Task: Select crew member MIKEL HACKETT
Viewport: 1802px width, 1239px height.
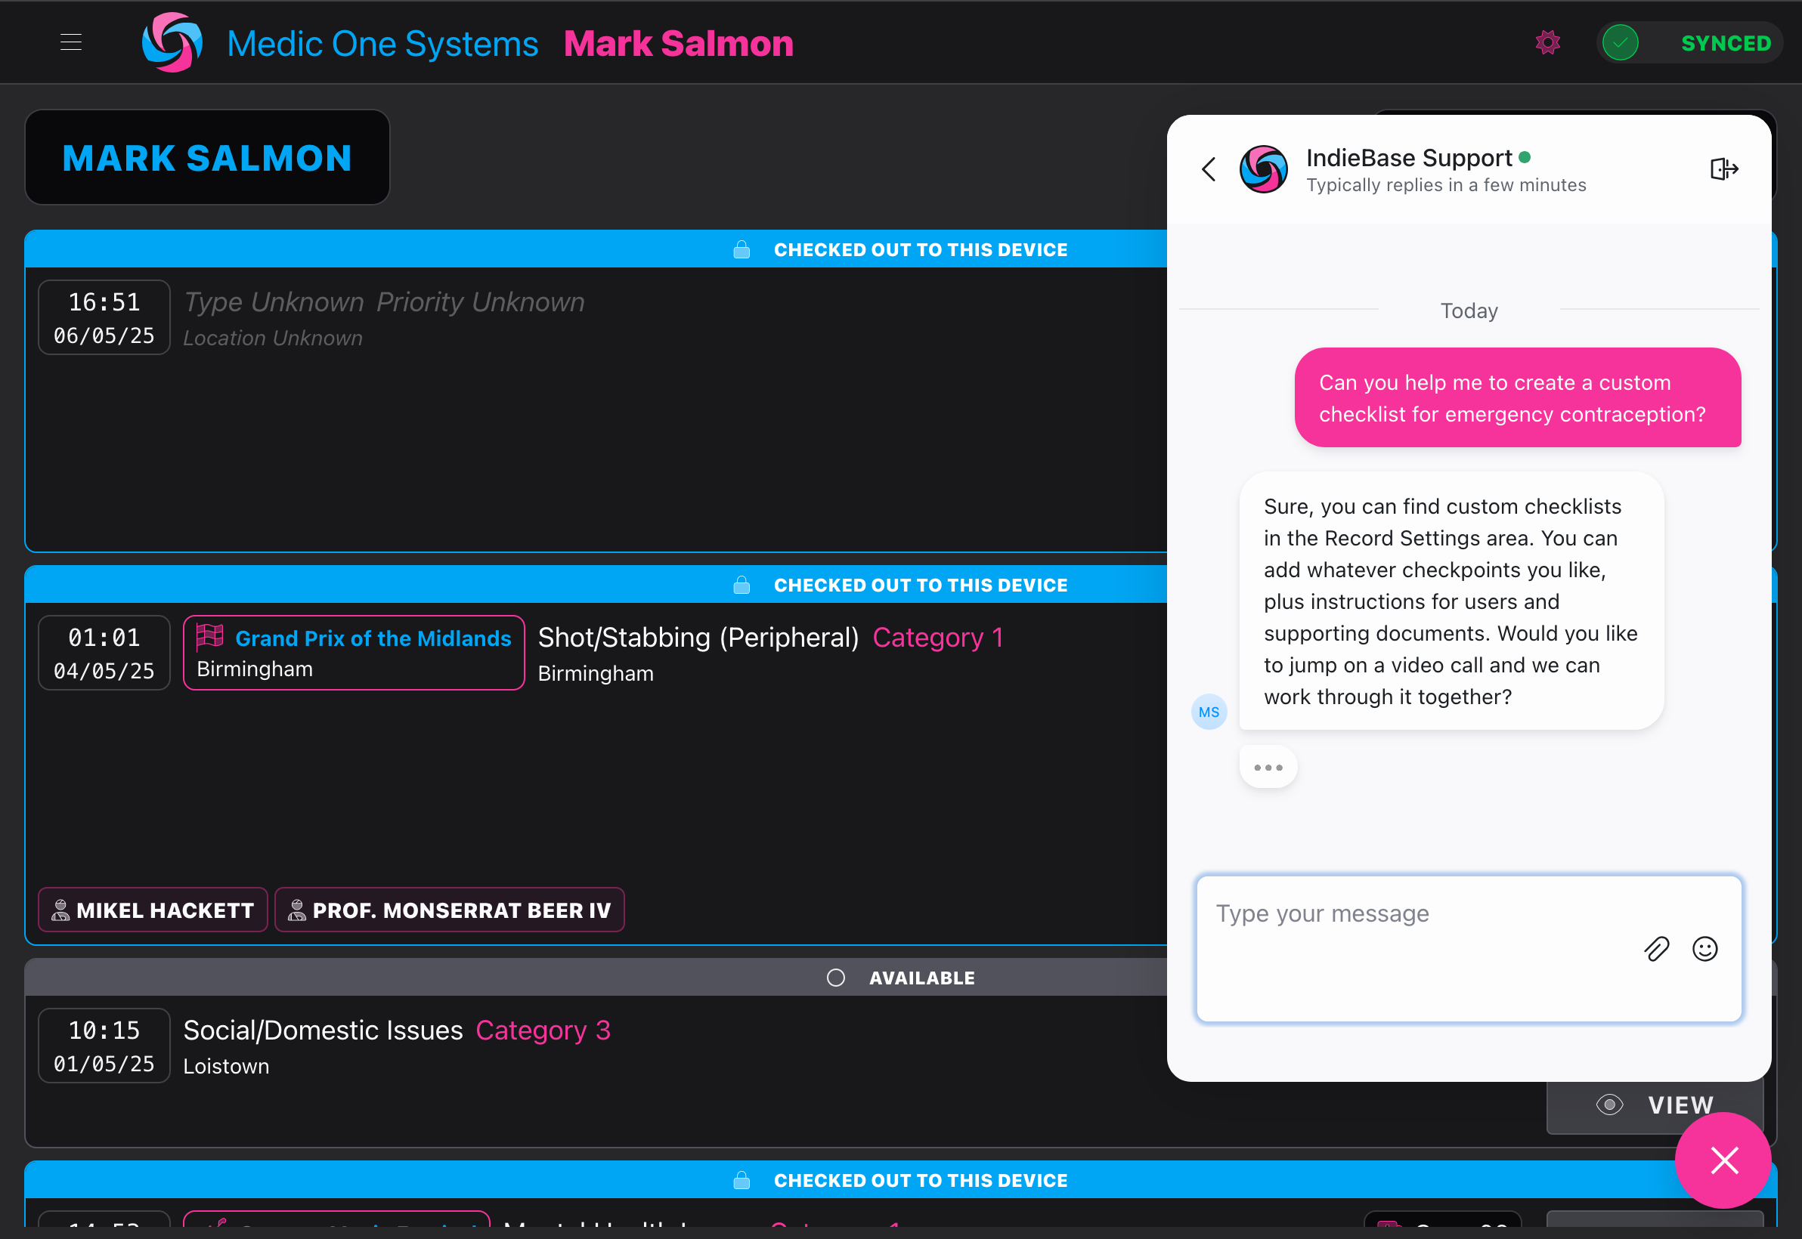Action: coord(152,909)
